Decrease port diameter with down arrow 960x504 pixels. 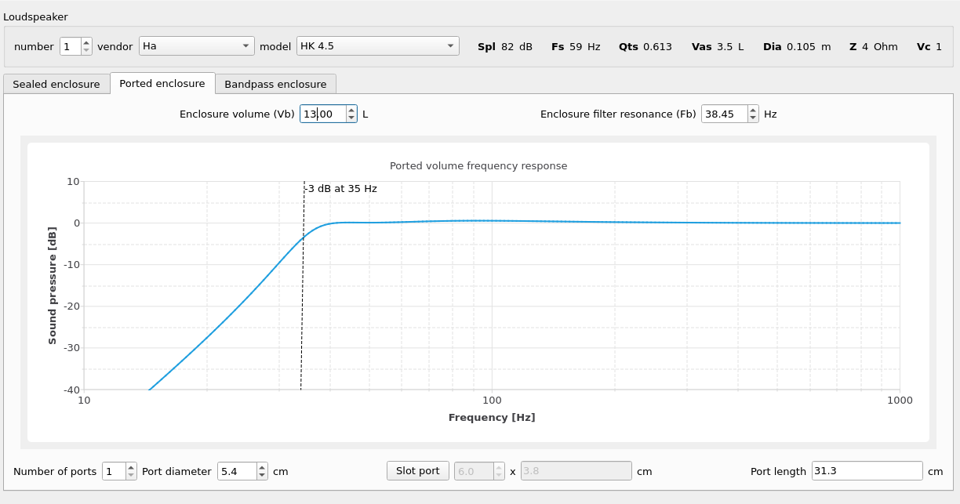pos(262,476)
